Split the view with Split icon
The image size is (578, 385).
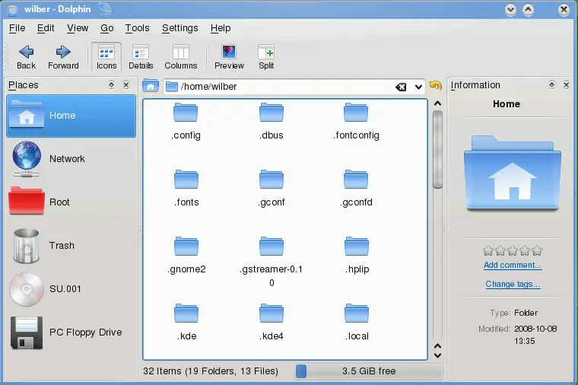[x=266, y=57]
